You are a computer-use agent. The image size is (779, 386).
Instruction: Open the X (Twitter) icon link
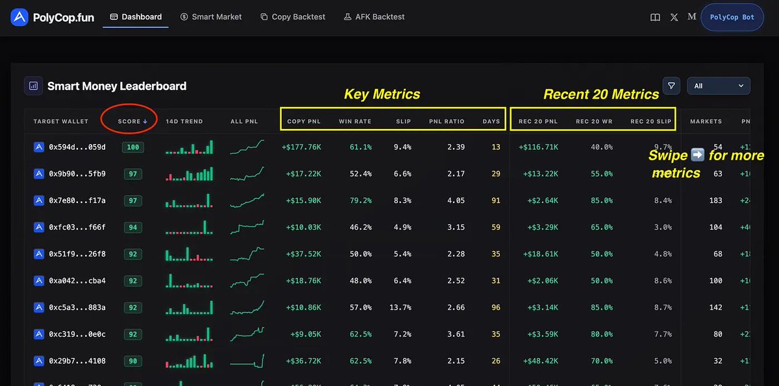click(674, 18)
